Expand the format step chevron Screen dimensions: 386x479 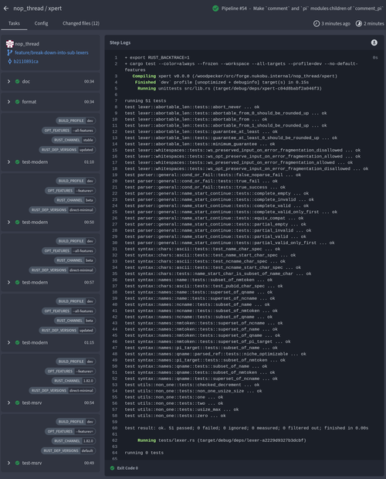(8, 102)
